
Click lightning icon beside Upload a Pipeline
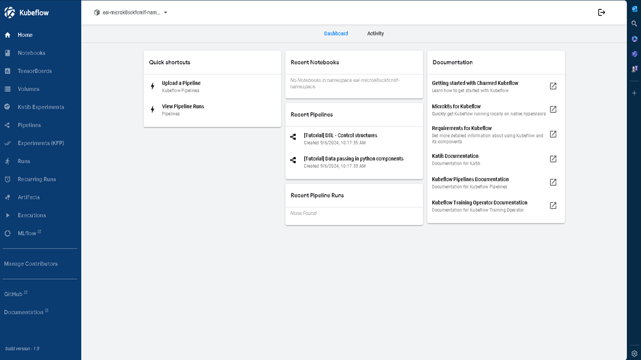pos(153,86)
